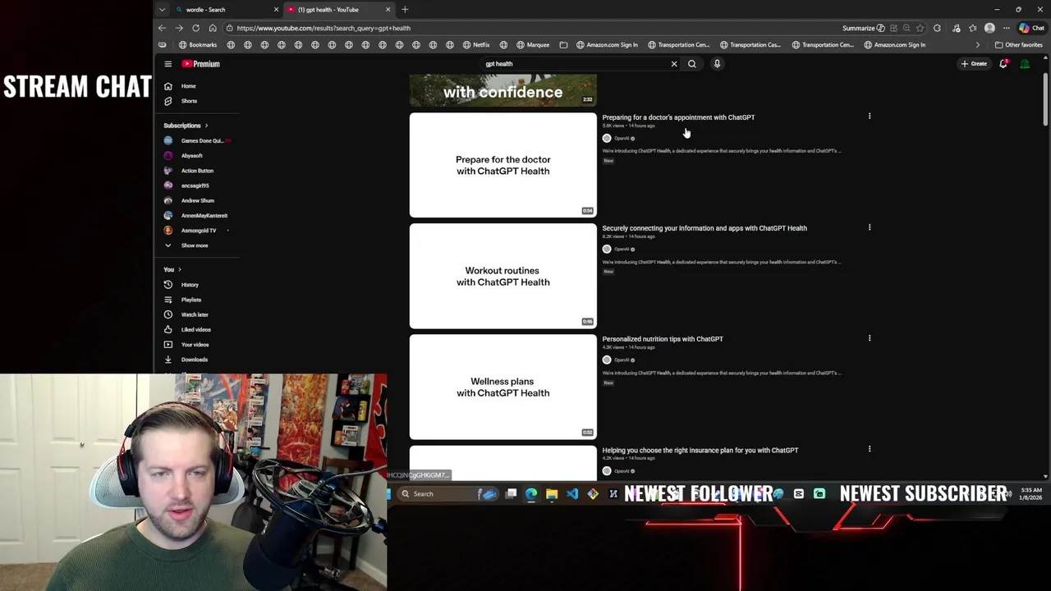Open Visual Studio Code from taskbar
The image size is (1051, 591).
(572, 494)
